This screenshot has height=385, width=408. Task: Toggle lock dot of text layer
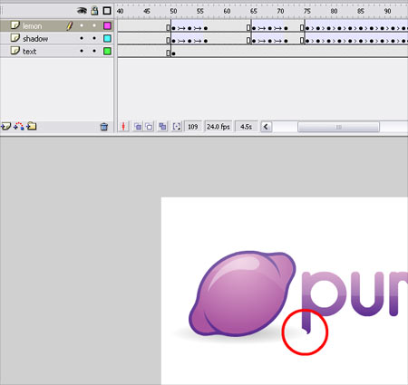(x=94, y=51)
